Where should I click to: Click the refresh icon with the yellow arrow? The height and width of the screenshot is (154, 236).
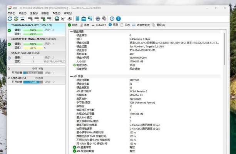(x=16, y=18)
